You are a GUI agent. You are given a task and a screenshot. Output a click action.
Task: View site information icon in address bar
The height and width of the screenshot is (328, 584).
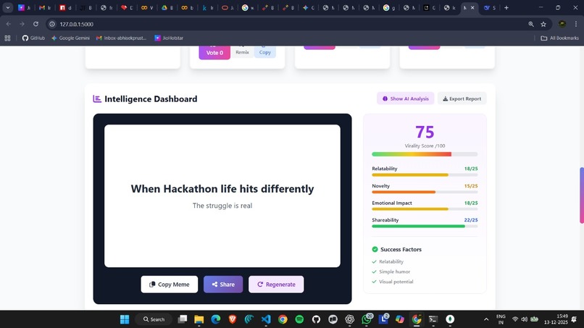(52, 24)
